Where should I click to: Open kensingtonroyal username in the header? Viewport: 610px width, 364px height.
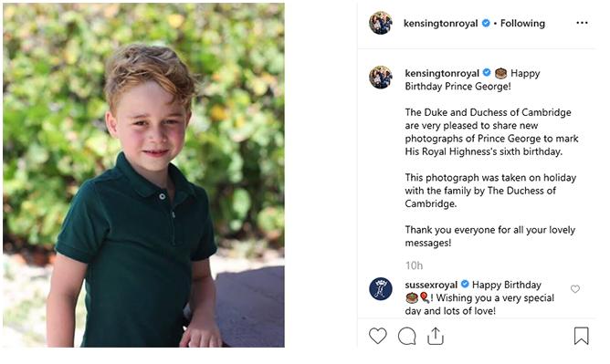[440, 24]
